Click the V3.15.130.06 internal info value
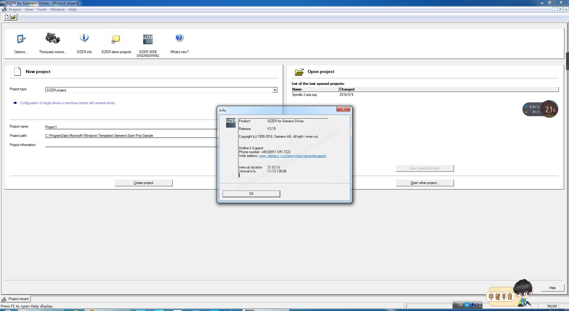 coord(277,171)
